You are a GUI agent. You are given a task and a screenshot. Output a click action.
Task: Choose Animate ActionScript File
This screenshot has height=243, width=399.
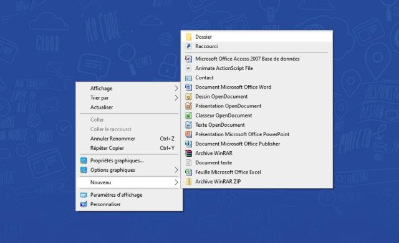[x=257, y=68]
